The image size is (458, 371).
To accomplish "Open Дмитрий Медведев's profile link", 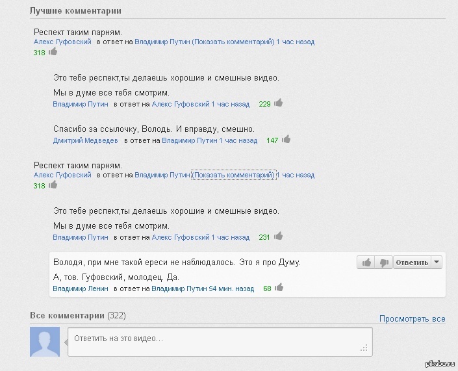I will pos(85,140).
